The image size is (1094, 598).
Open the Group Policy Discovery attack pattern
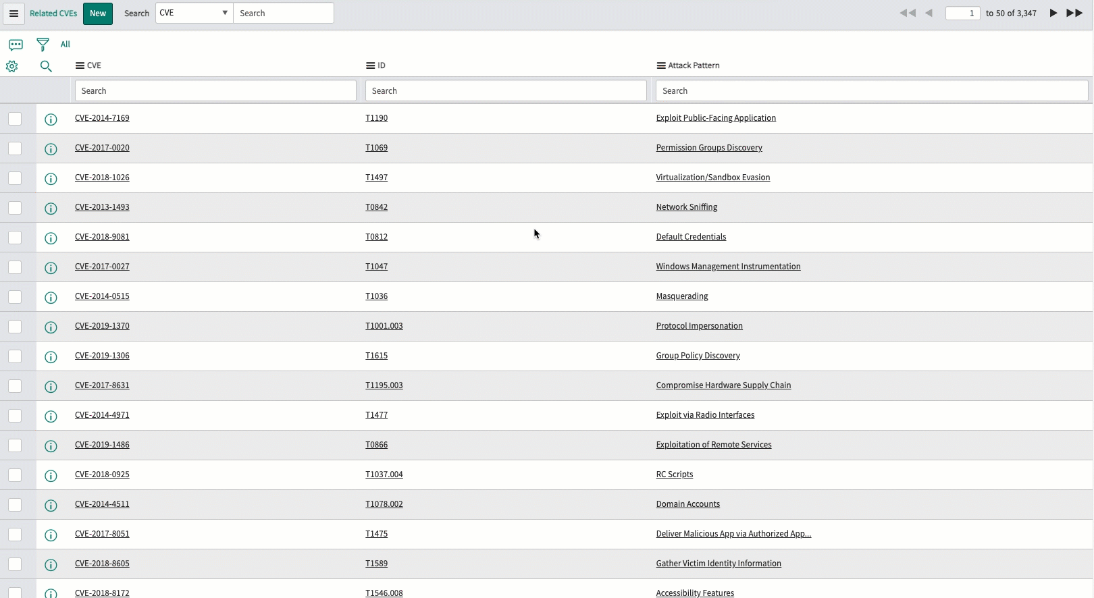pos(698,356)
